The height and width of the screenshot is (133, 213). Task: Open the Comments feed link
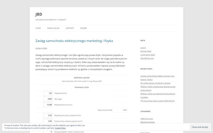148,55
